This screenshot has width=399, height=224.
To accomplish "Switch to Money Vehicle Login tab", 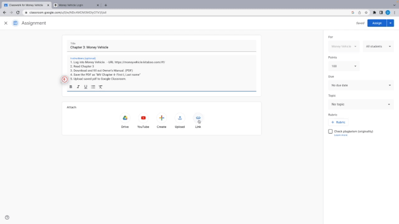I will [70, 5].
